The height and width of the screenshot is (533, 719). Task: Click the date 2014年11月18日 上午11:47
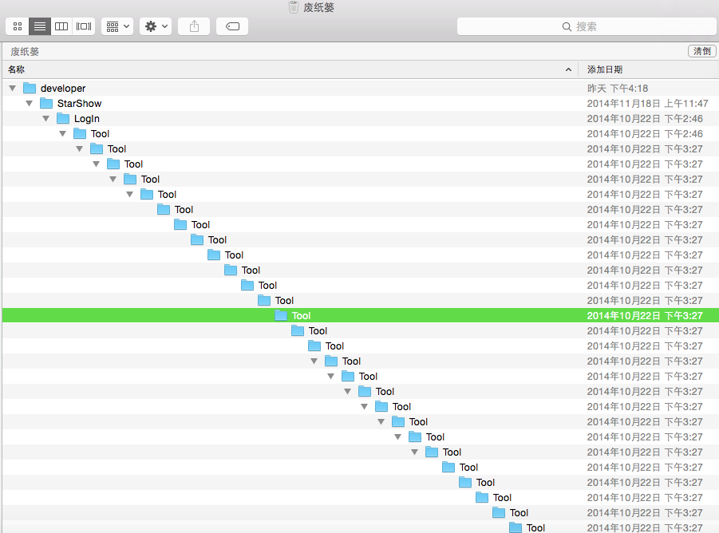click(647, 104)
